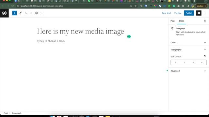Image resolution: width=209 pixels, height=117 pixels.
Task: Click the 'Size Default' label
Action: pyautogui.click(x=176, y=57)
